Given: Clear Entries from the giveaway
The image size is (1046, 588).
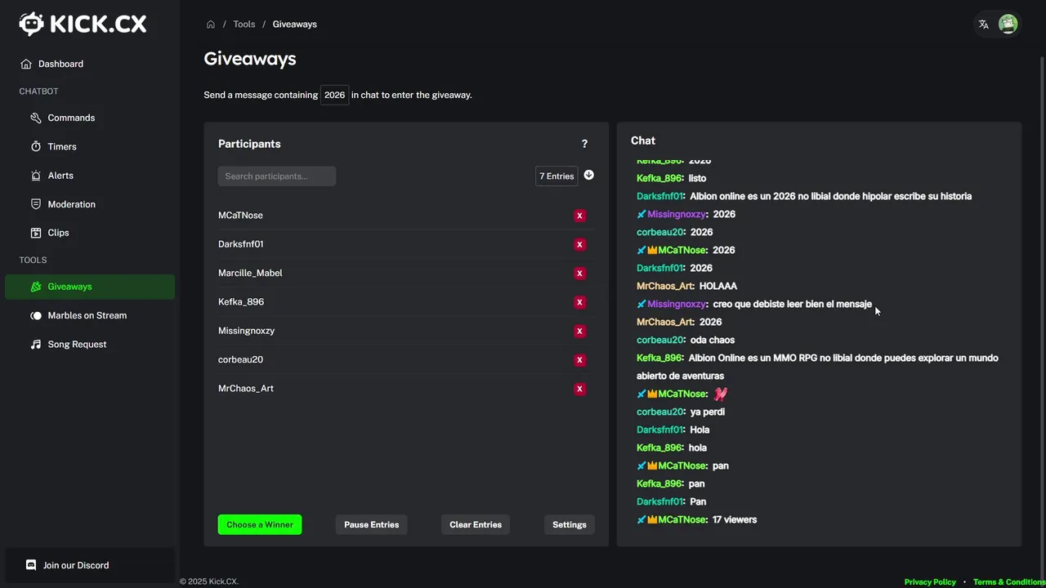Looking at the screenshot, I should click(x=476, y=525).
